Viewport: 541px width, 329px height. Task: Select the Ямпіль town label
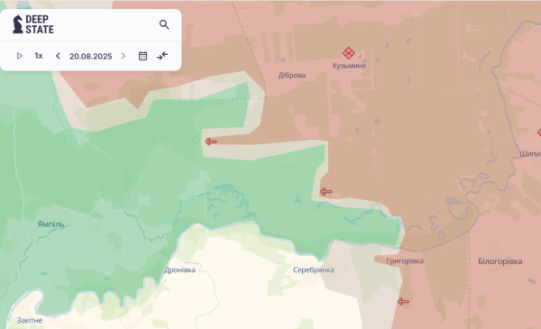click(x=50, y=224)
